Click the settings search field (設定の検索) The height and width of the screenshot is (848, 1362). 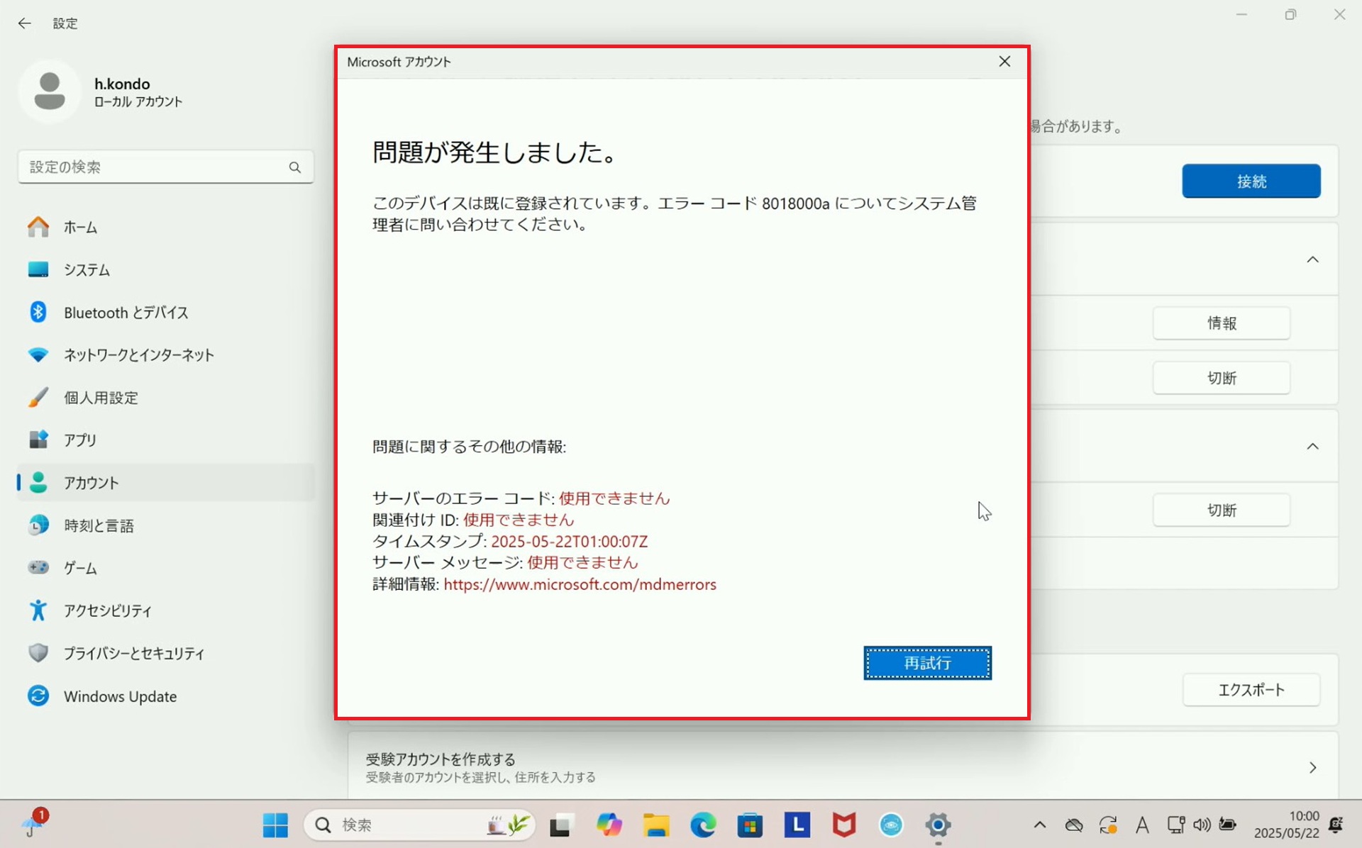(165, 167)
